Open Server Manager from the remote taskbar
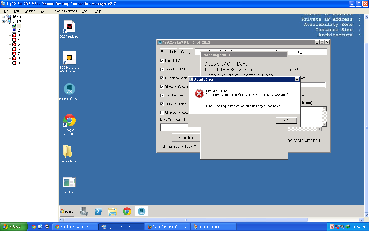369x231 pixels. pyautogui.click(x=84, y=211)
